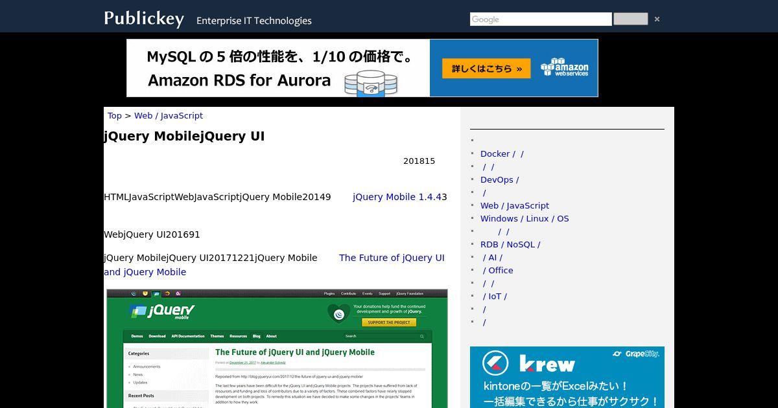Screen dimensions: 778x408
Task: Open the IoT category link
Action: pos(495,297)
